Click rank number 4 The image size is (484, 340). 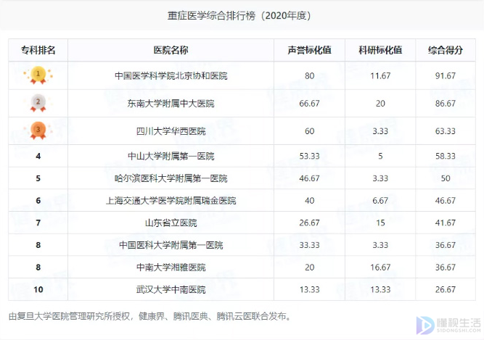point(38,157)
